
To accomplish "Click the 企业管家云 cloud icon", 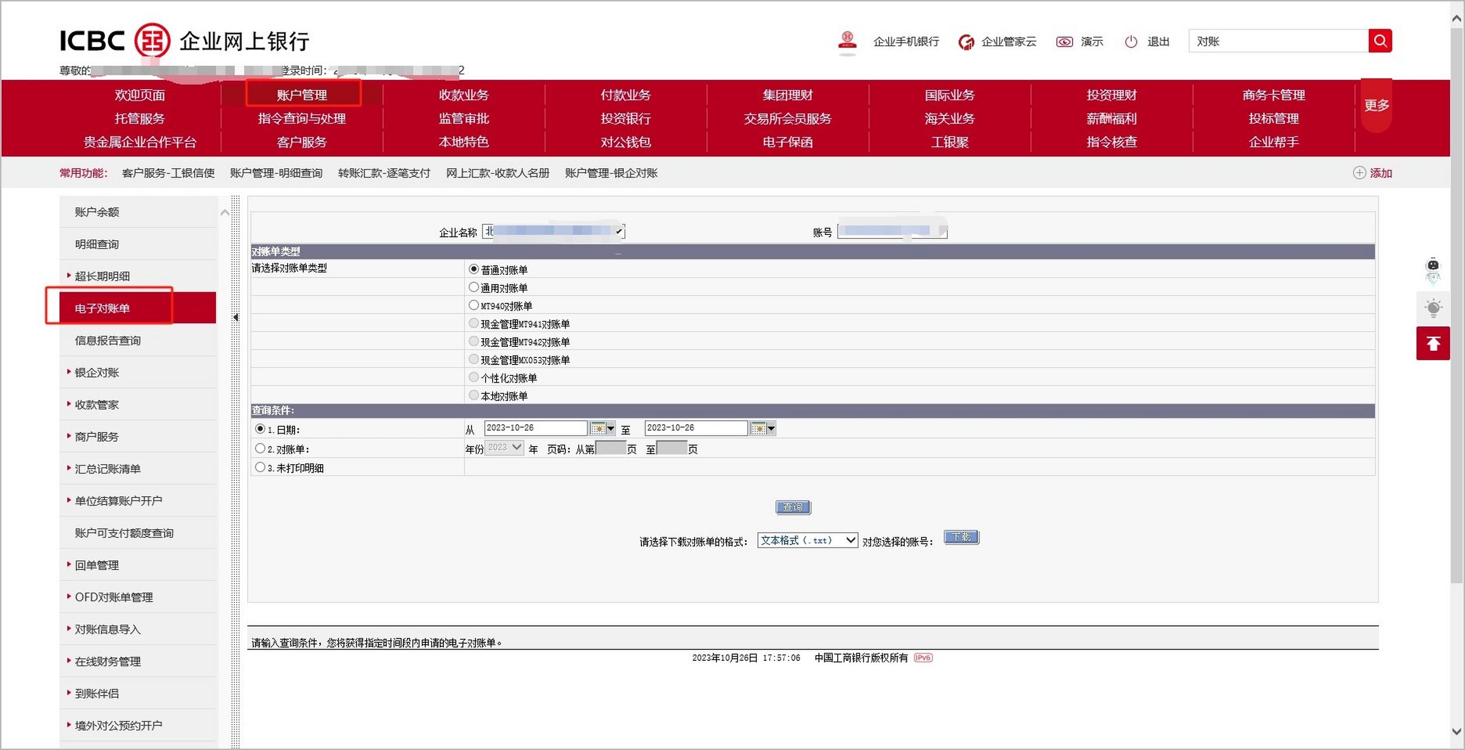I will (966, 42).
